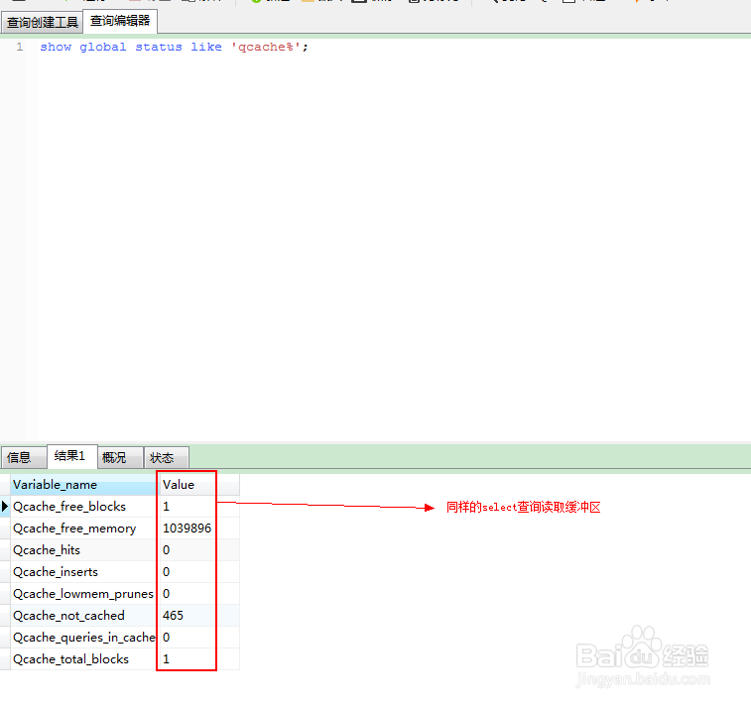Screen dimensions: 751x706
Task: Select the Qcache_lowmem_prunes cell
Action: [84, 594]
